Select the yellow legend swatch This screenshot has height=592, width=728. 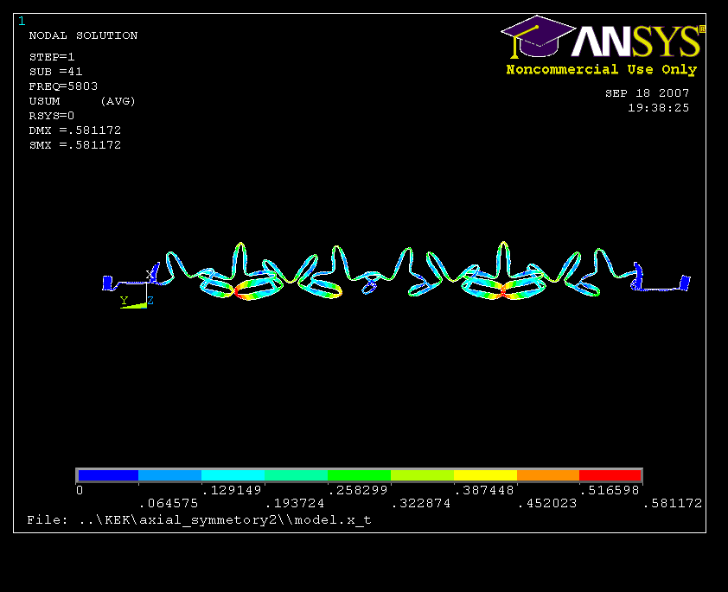click(x=485, y=475)
